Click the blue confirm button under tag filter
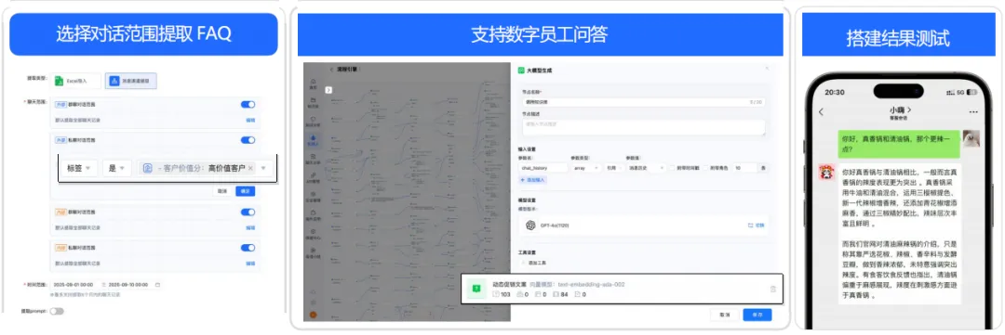Screen dimensions: 1005x335 [x=245, y=190]
